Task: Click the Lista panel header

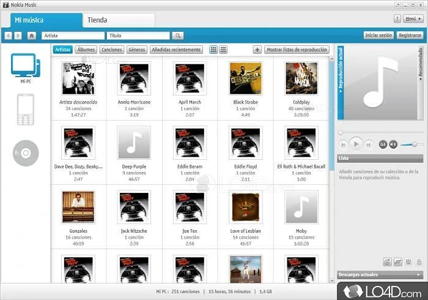Action: [x=380, y=158]
